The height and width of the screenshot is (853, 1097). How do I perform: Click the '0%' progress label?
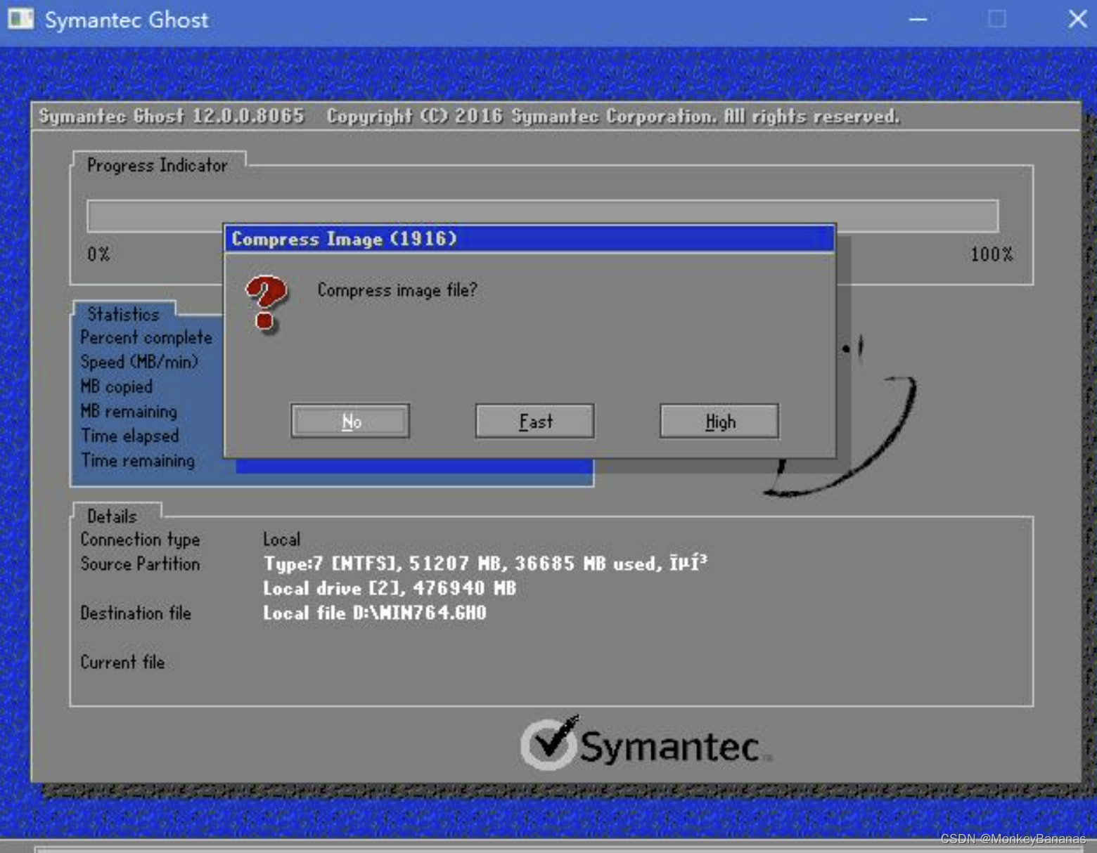(98, 254)
